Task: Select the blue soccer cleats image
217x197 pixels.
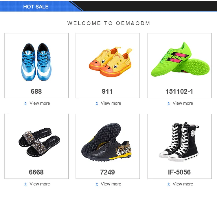Action: pyautogui.click(x=36, y=62)
